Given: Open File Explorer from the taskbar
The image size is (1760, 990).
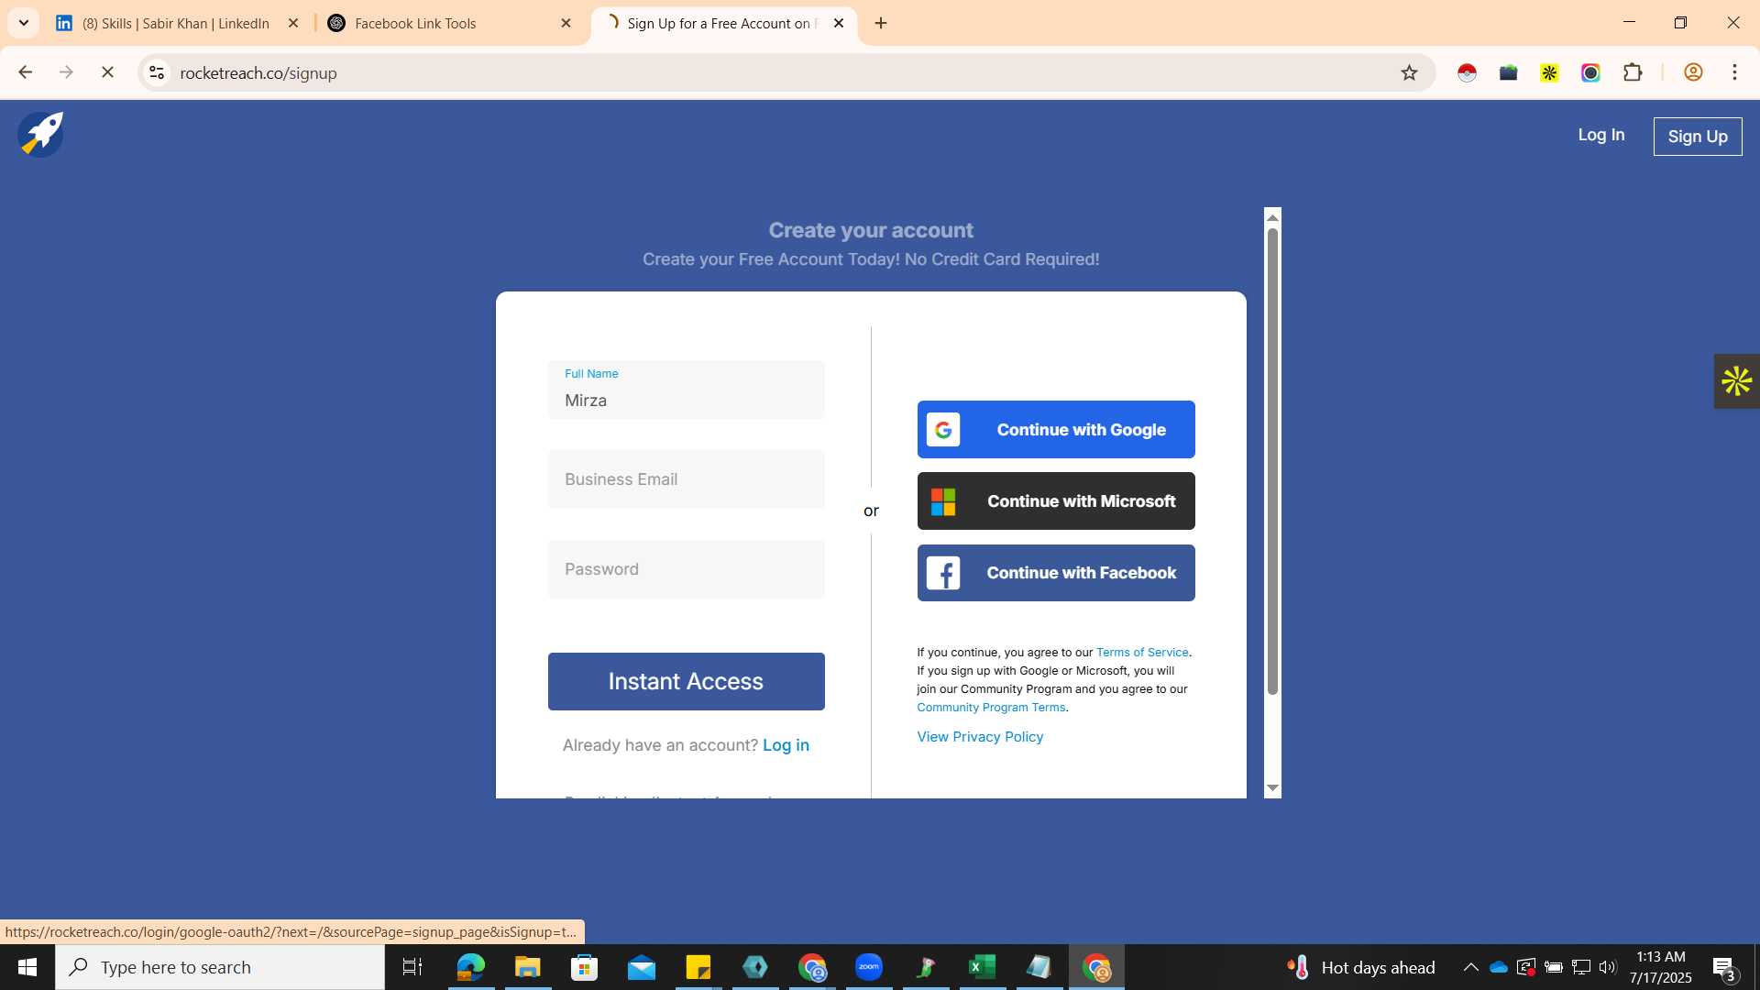Looking at the screenshot, I should 527,967.
